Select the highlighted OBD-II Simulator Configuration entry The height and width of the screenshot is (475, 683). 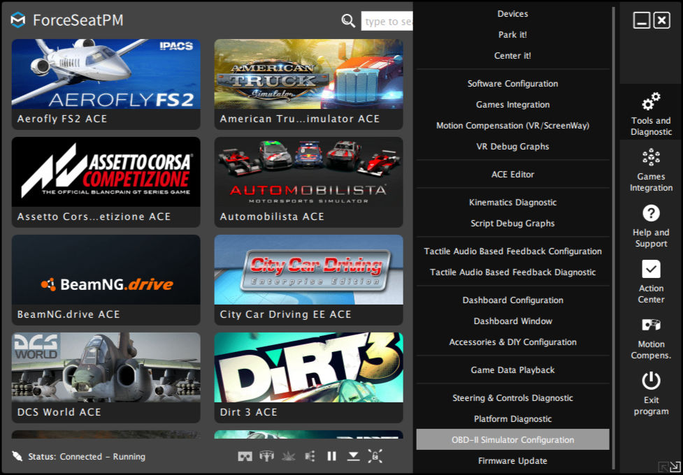[x=512, y=440]
